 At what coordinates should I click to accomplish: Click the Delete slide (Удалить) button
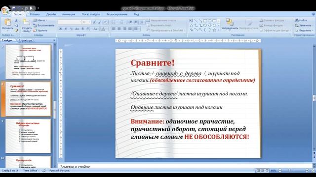pos(40,30)
